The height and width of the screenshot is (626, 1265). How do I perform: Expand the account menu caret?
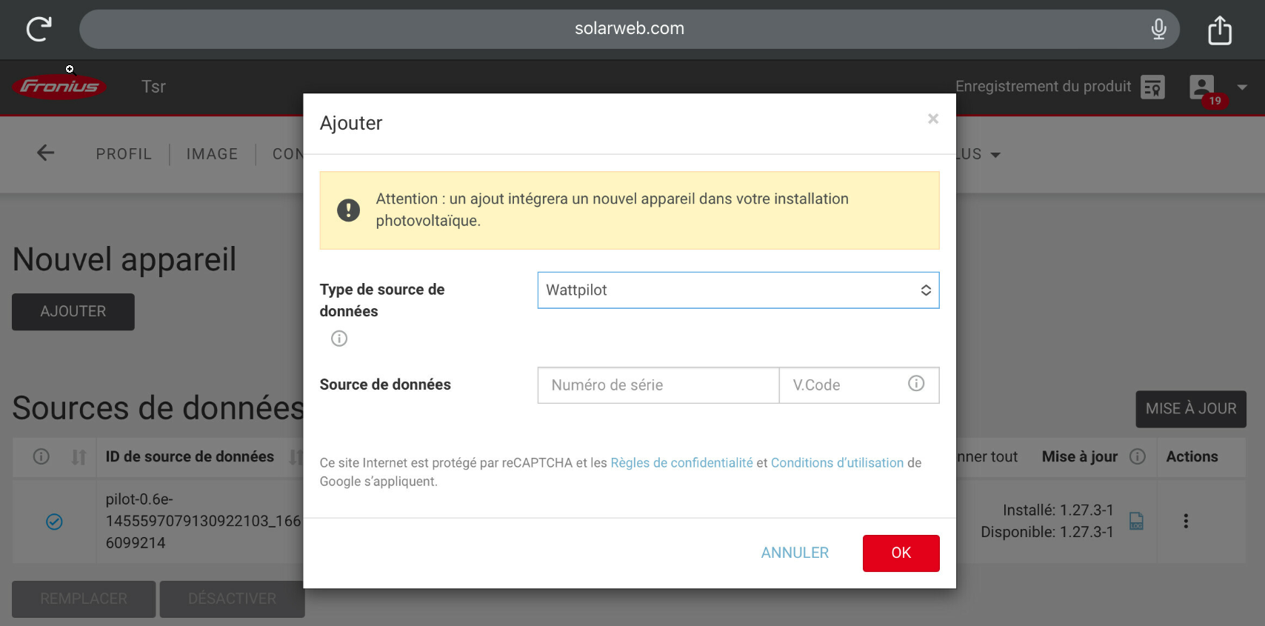pos(1242,87)
